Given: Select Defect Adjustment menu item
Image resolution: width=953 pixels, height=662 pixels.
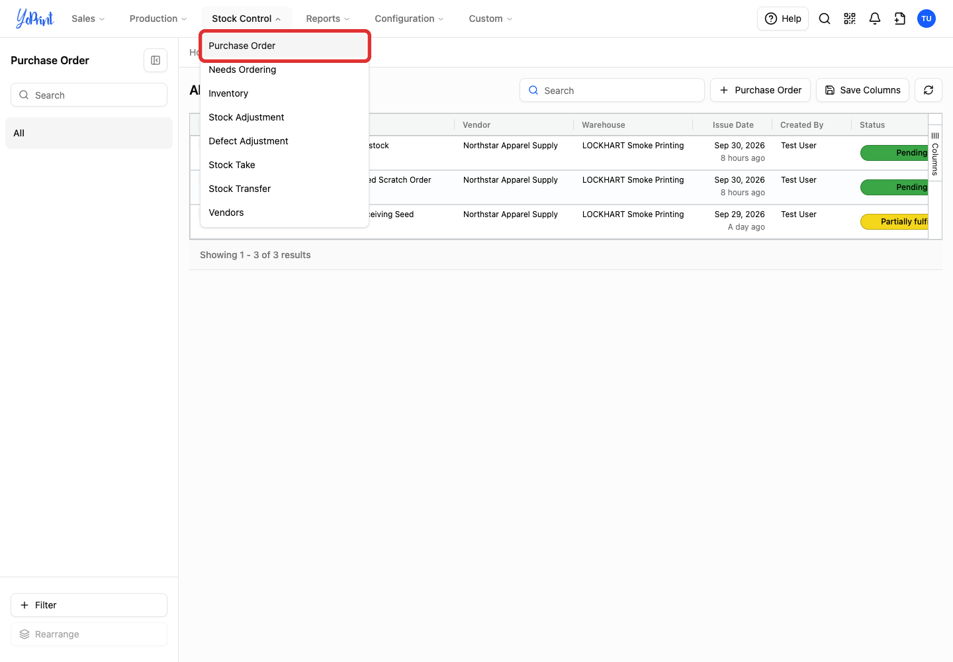Looking at the screenshot, I should click(x=285, y=141).
